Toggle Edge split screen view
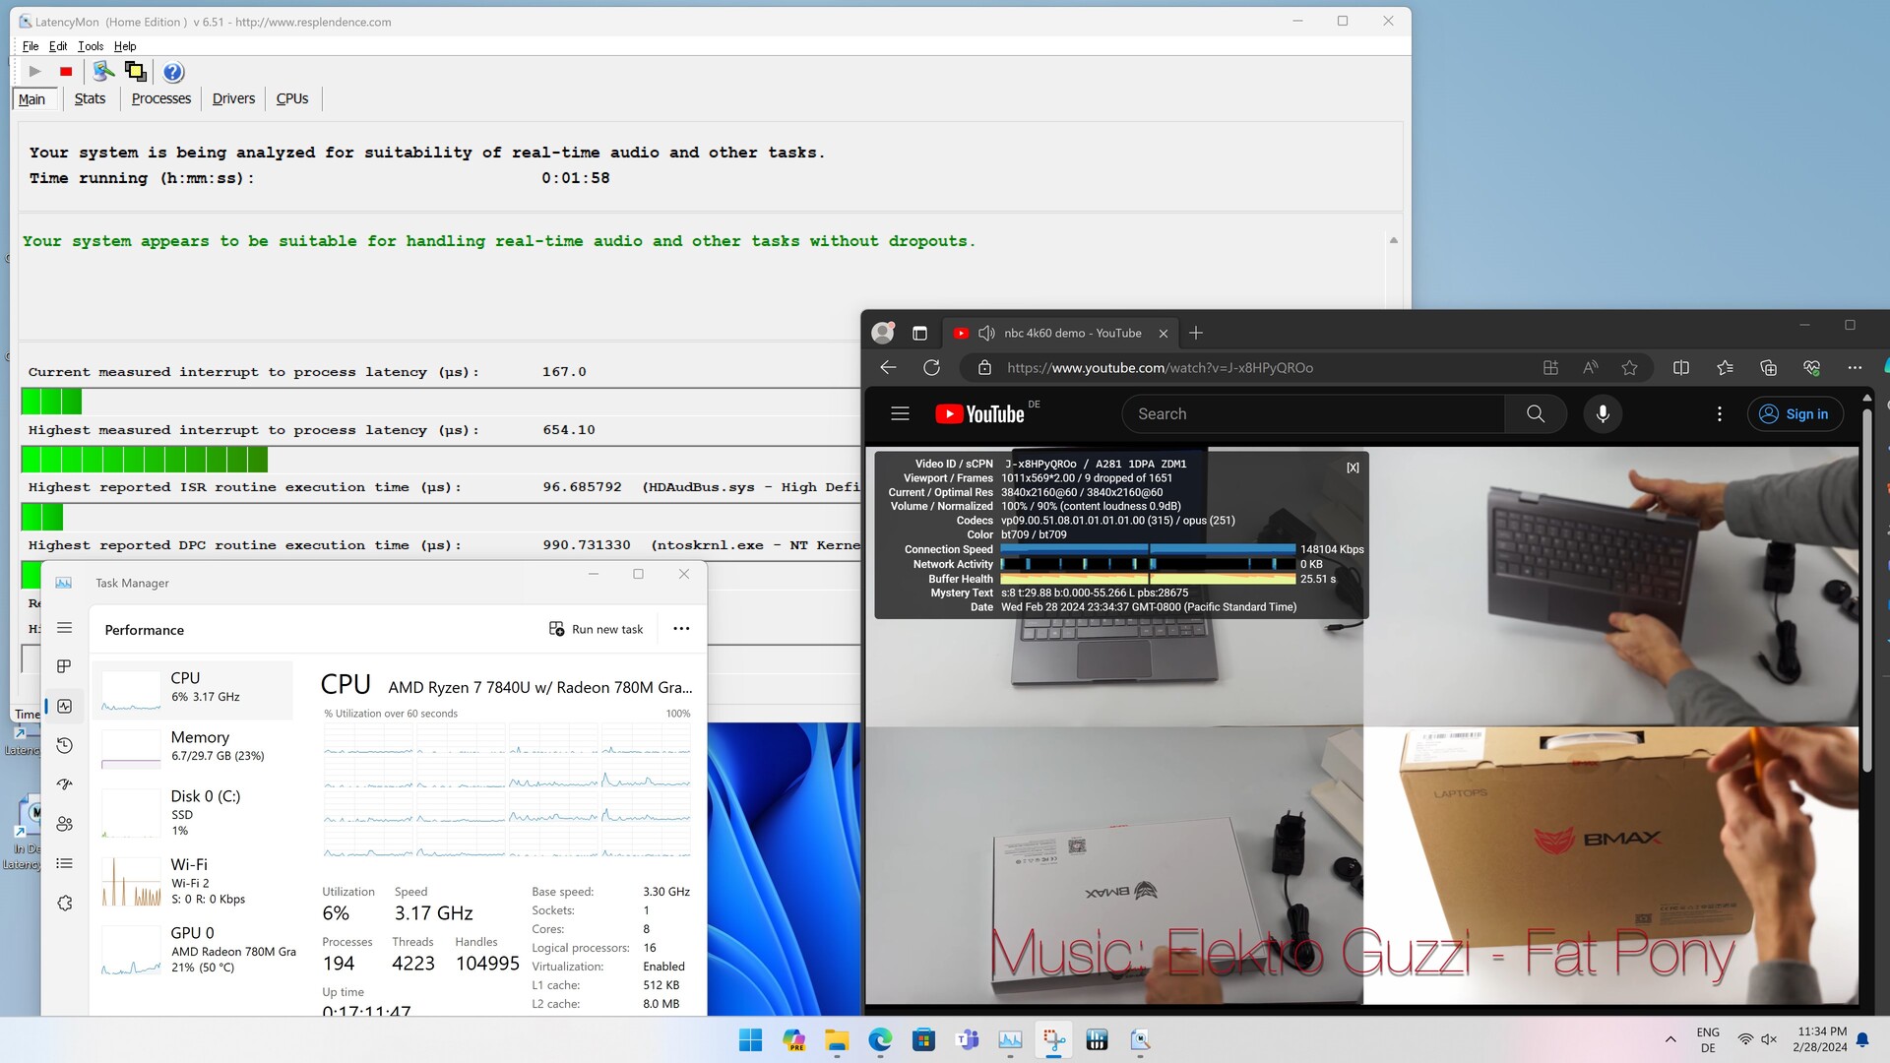This screenshot has height=1063, width=1890. [x=1681, y=367]
